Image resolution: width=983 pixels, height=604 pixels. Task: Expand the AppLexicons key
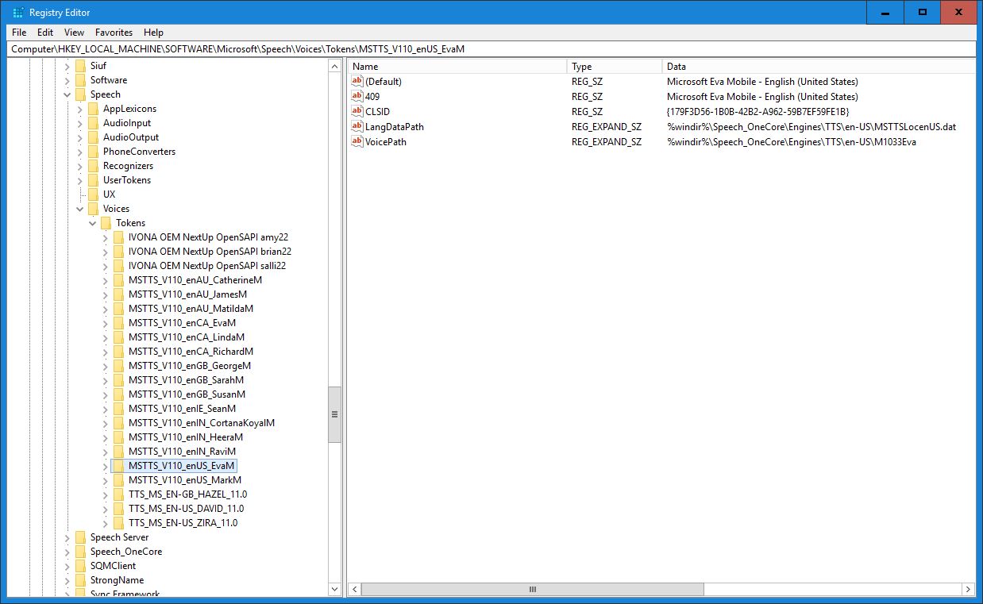tap(79, 109)
